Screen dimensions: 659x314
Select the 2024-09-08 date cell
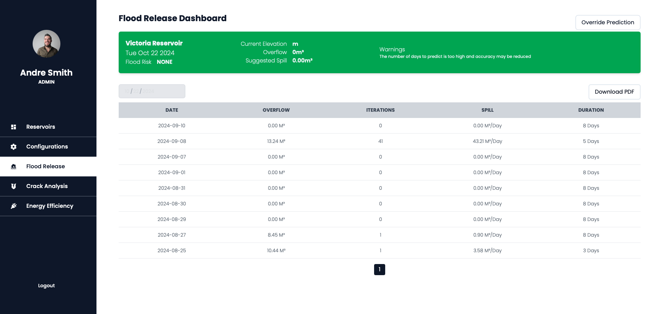click(172, 141)
